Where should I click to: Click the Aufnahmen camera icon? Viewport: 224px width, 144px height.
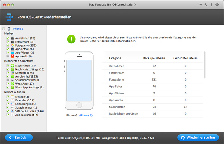(x=12, y=38)
